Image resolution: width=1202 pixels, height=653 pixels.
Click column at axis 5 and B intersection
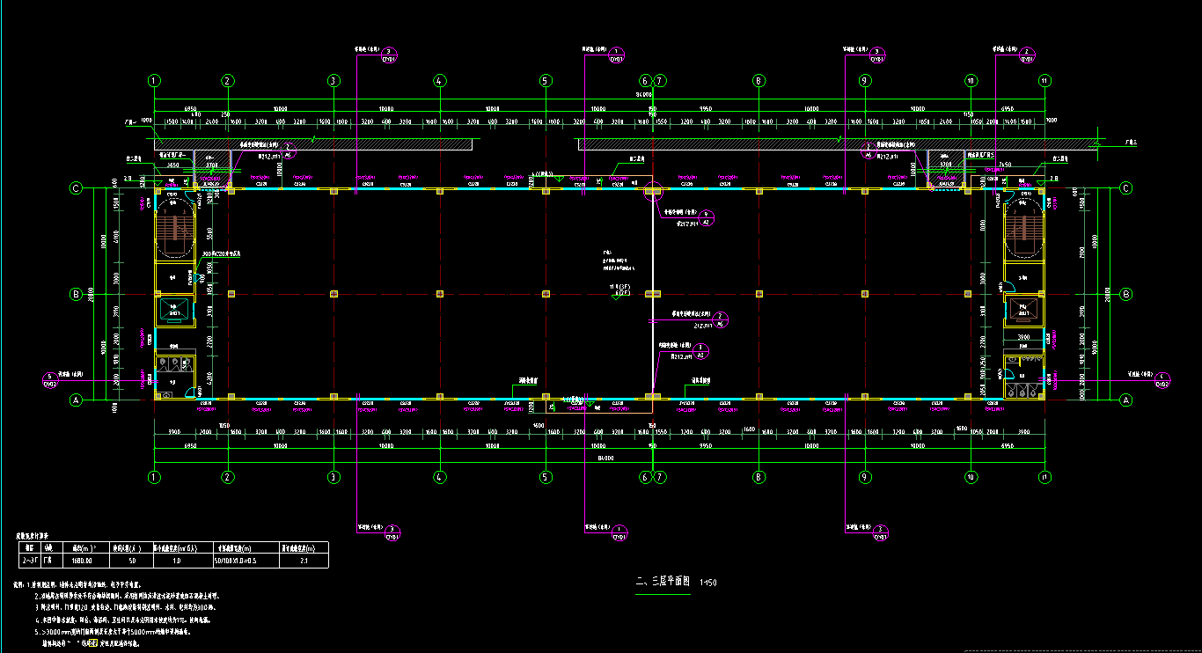546,294
